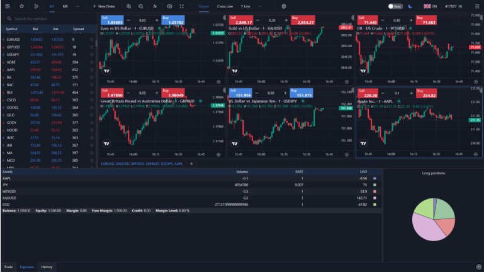Viewport: 484px width, 272px height.
Task: Open the History tab
Action: click(47, 267)
